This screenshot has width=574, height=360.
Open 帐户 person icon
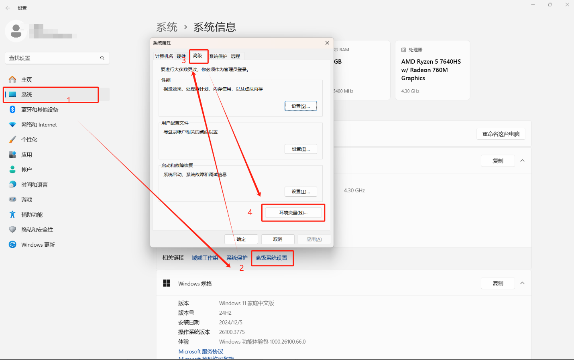click(x=12, y=169)
